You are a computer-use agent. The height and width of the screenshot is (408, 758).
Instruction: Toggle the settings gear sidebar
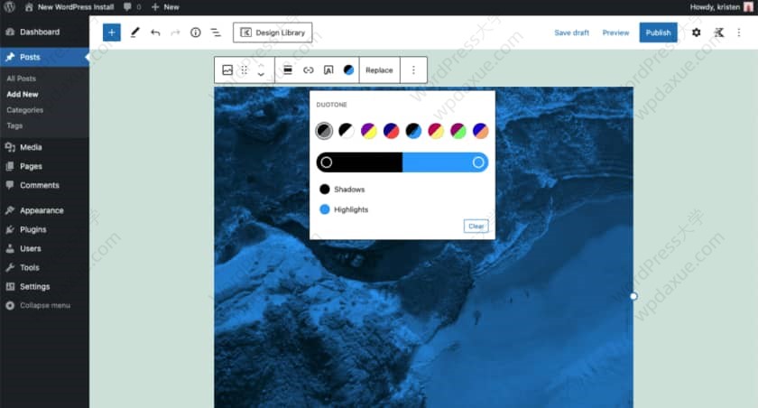[x=696, y=32]
